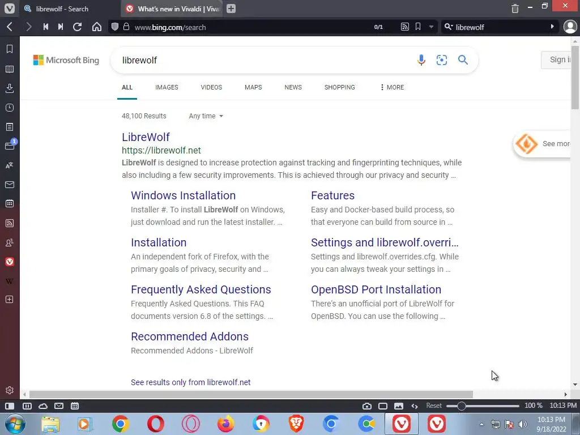The image size is (580, 435).
Task: Add a new web panel
Action: pyautogui.click(x=10, y=299)
